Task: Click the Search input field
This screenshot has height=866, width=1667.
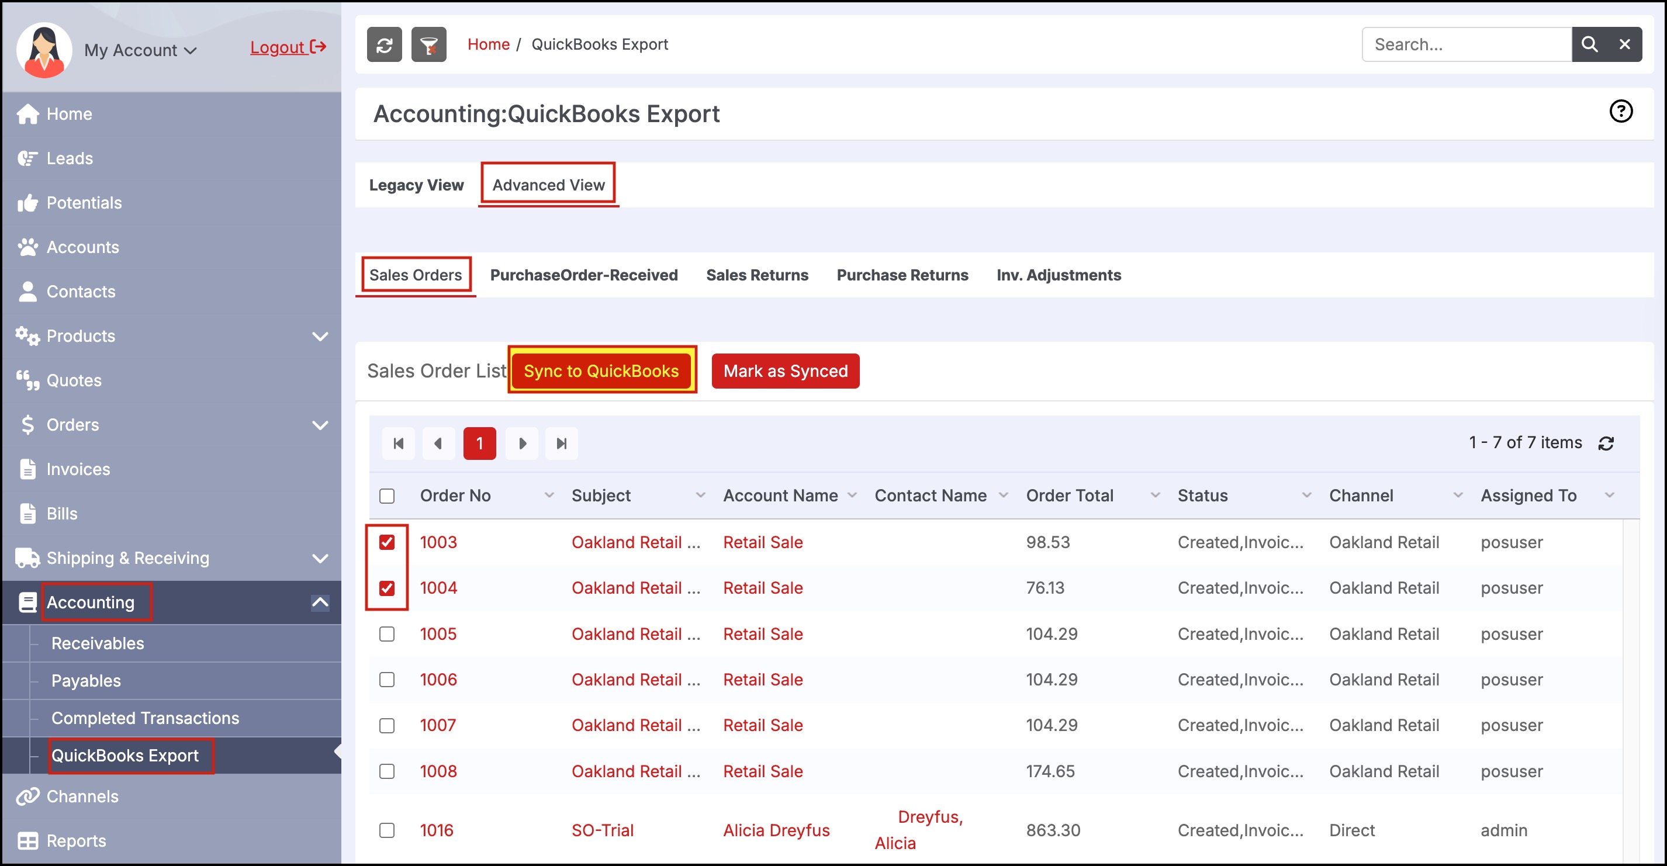Action: click(1465, 44)
